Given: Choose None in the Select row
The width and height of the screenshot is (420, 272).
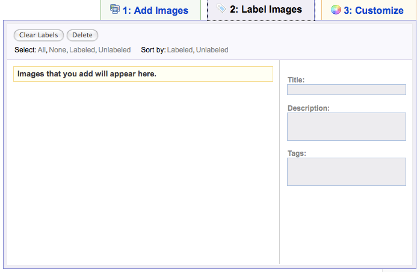Looking at the screenshot, I should coord(58,50).
